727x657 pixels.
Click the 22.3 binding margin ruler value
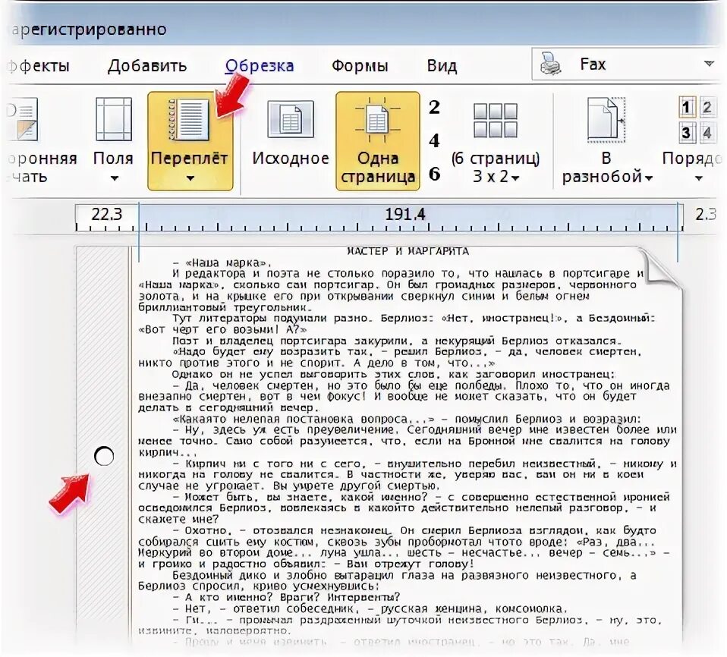coord(106,214)
